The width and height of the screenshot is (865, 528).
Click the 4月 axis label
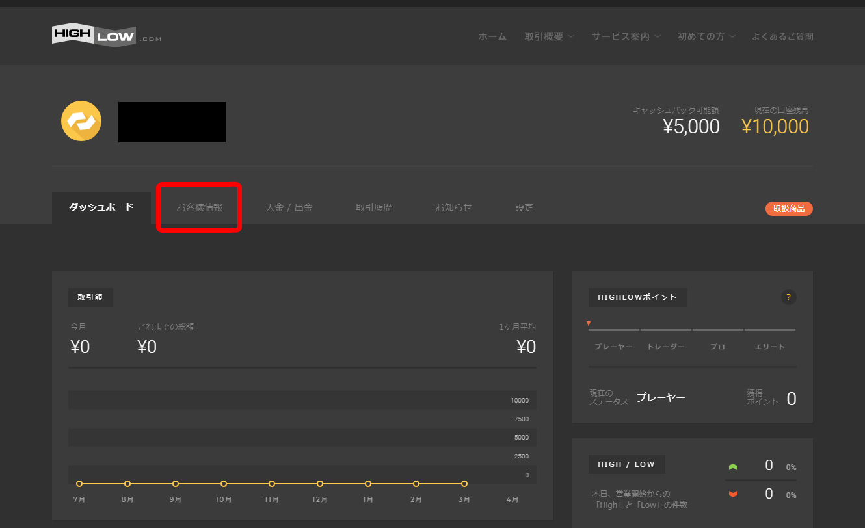[x=512, y=499]
